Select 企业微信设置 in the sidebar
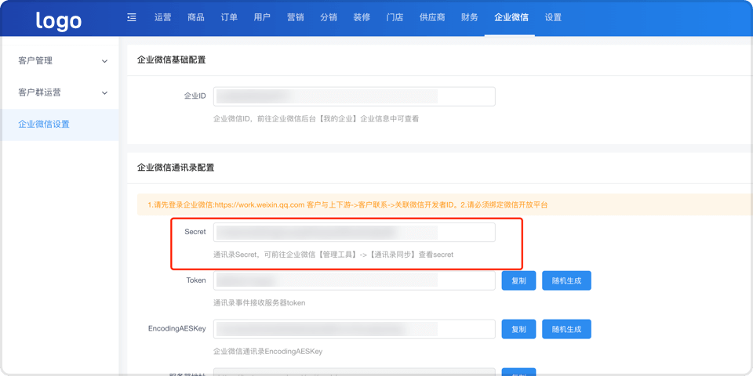 44,124
